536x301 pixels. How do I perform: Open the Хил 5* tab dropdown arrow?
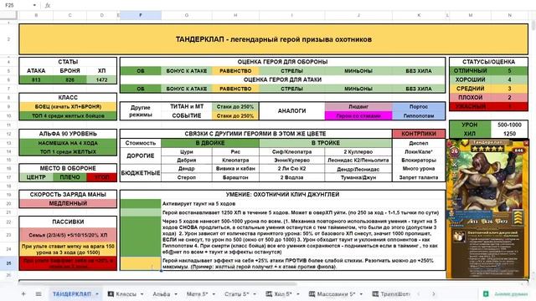[x=298, y=293]
